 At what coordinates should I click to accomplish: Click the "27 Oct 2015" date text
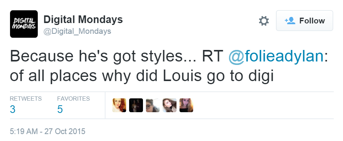point(65,131)
